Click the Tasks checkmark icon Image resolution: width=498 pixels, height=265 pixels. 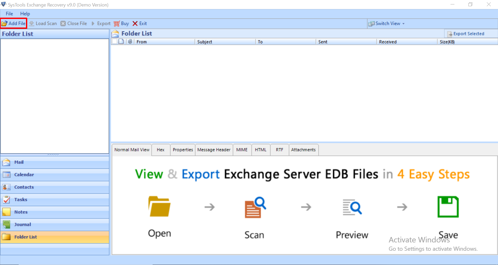pyautogui.click(x=6, y=200)
